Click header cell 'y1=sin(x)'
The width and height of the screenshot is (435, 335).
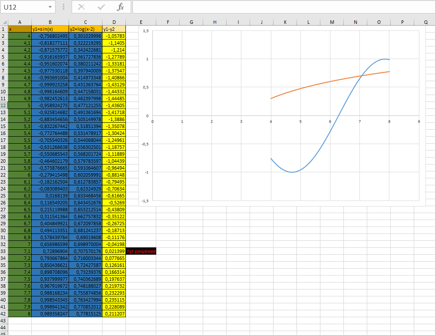[50, 29]
